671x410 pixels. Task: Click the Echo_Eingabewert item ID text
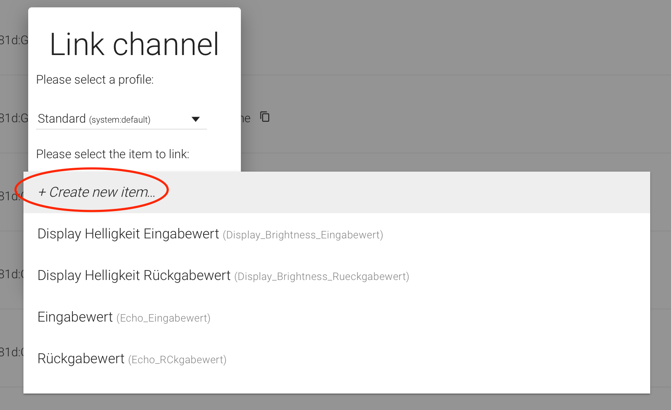click(163, 318)
